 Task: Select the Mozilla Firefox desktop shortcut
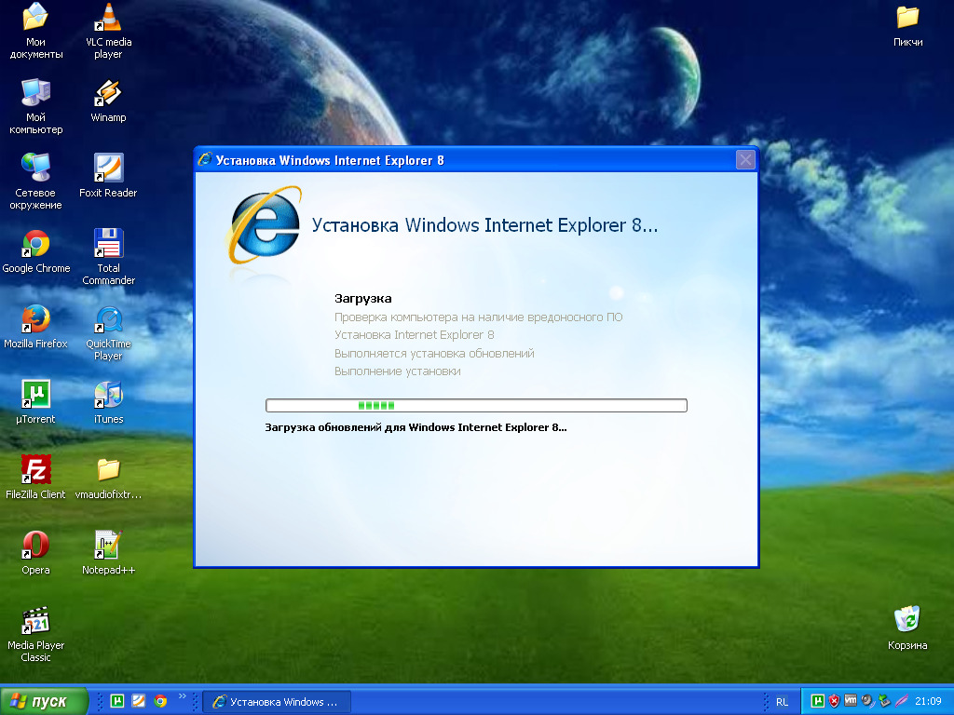(x=36, y=326)
